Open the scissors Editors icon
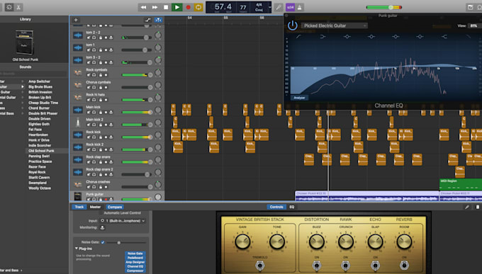482x274 pixels. coord(18,7)
